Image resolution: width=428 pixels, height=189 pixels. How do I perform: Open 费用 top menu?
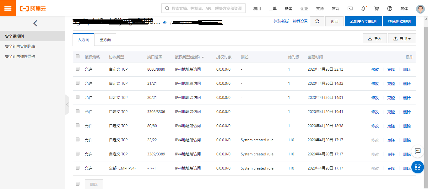tap(257, 8)
